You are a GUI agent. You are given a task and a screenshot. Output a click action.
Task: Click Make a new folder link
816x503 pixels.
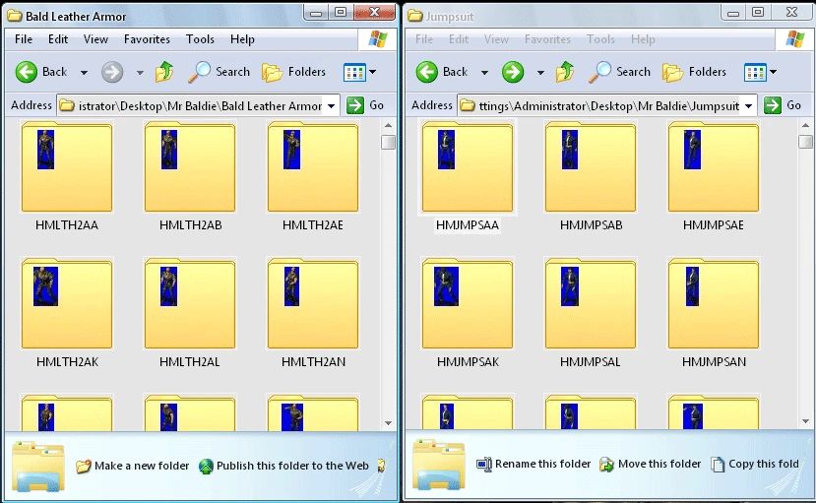133,466
